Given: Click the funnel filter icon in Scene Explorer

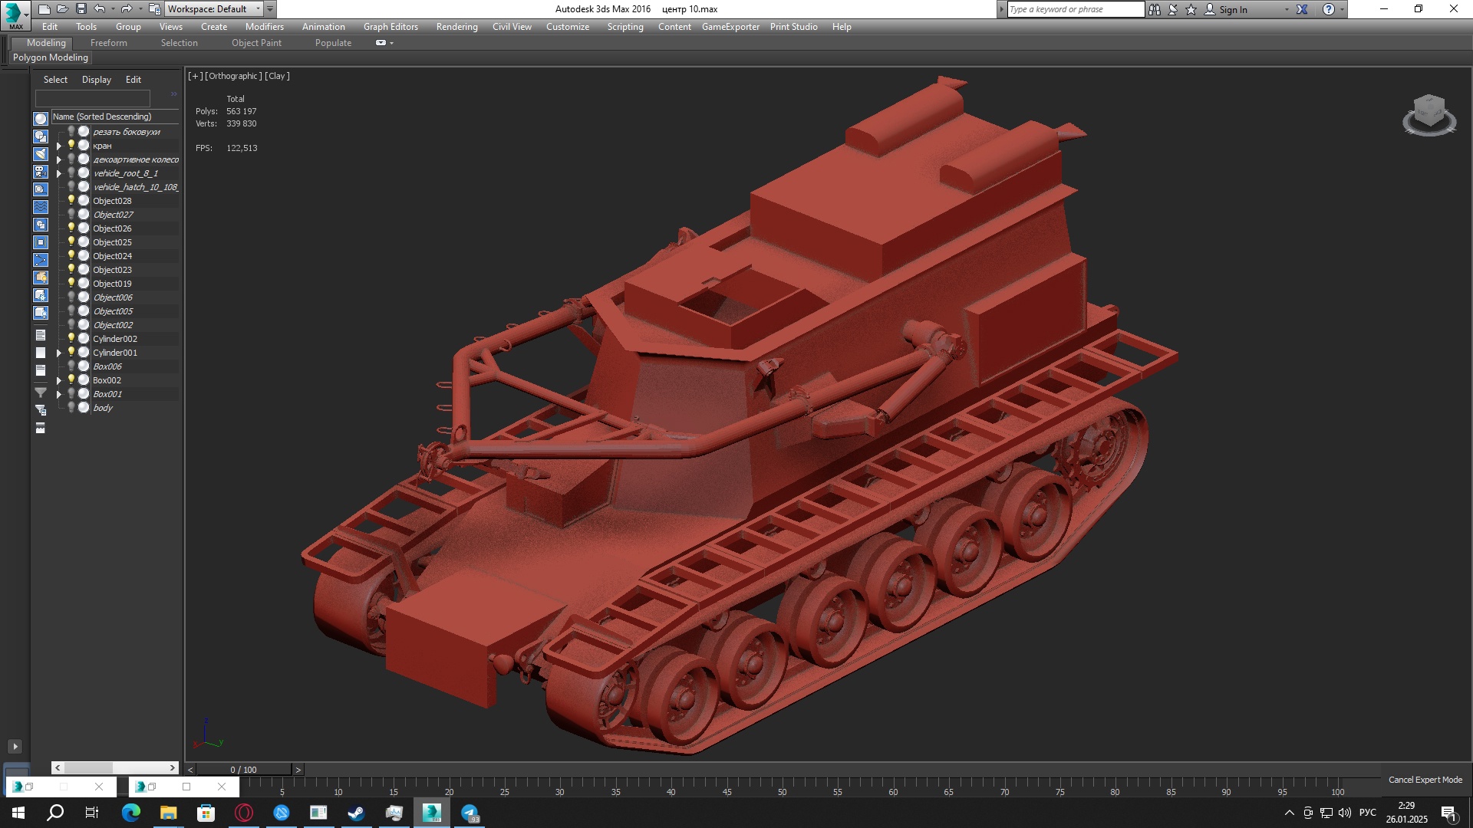Looking at the screenshot, I should [41, 393].
